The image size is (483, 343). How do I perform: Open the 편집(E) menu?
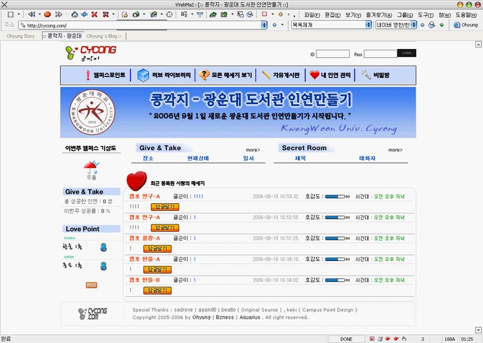pos(333,14)
